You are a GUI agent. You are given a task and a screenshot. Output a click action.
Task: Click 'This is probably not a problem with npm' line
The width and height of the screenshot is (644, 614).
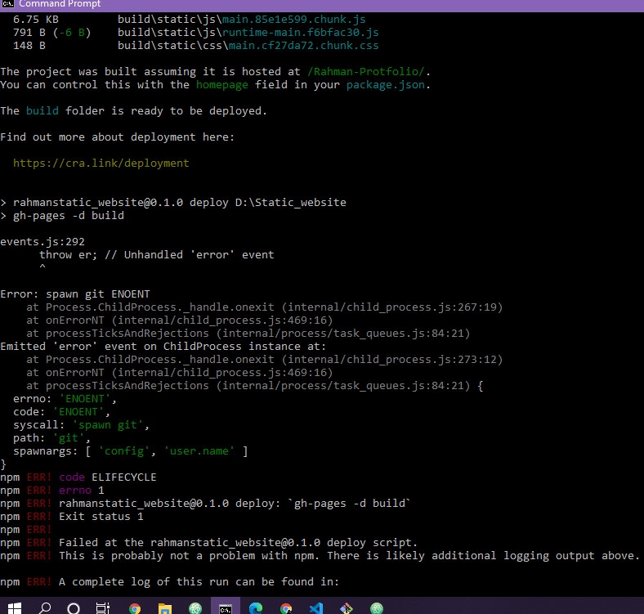click(350, 556)
